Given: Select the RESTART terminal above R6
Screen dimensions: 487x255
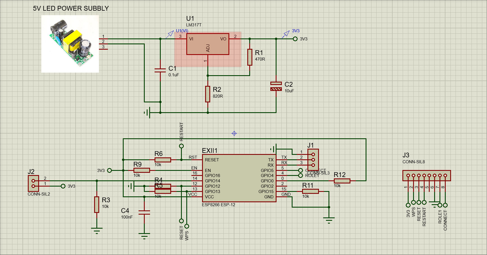Looking at the screenshot, I should coord(181,146).
